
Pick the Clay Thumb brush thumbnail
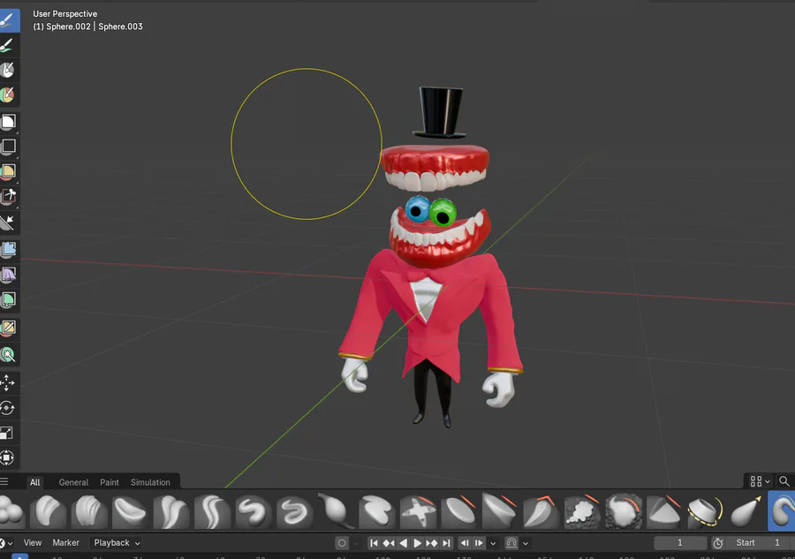pos(131,510)
